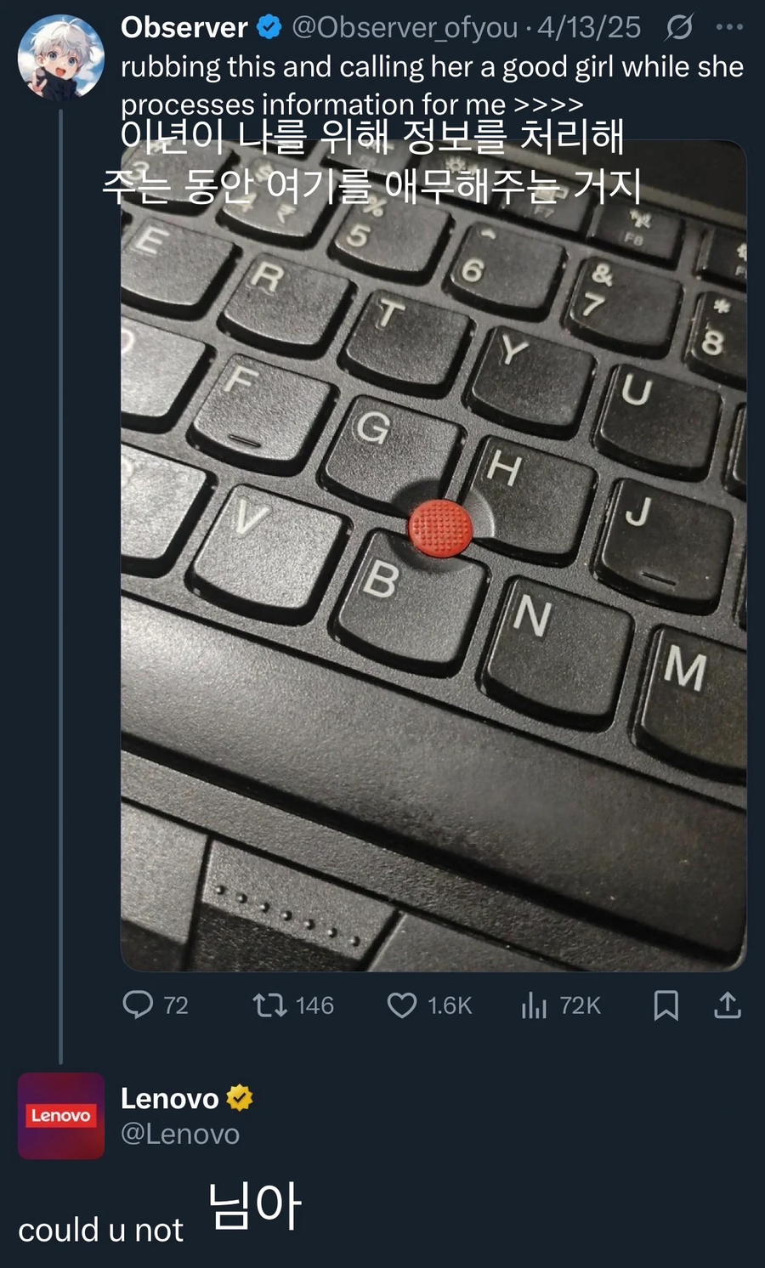Click Observer's tweet text starting "rubbing this"
This screenshot has height=1268, width=765.
(432, 67)
